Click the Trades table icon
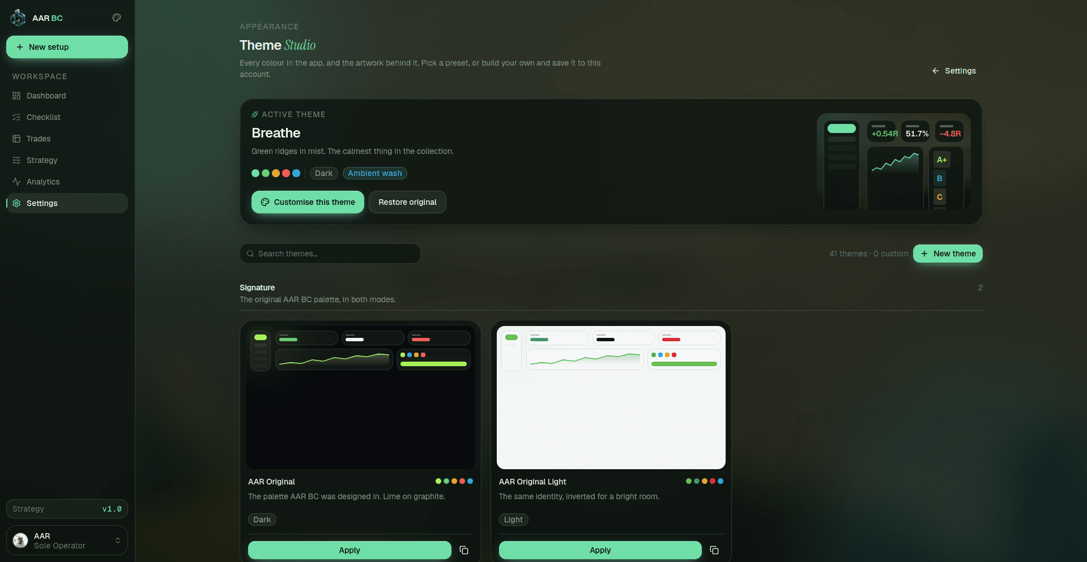The image size is (1087, 562). [16, 139]
